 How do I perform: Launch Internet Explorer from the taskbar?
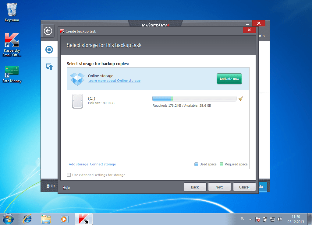pyautogui.click(x=27, y=219)
